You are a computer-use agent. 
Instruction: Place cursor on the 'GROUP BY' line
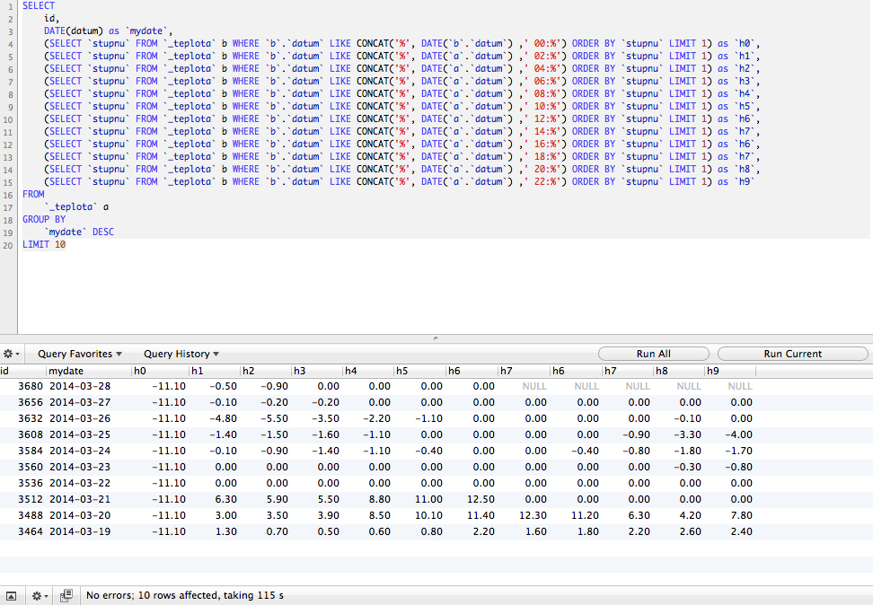(x=44, y=219)
